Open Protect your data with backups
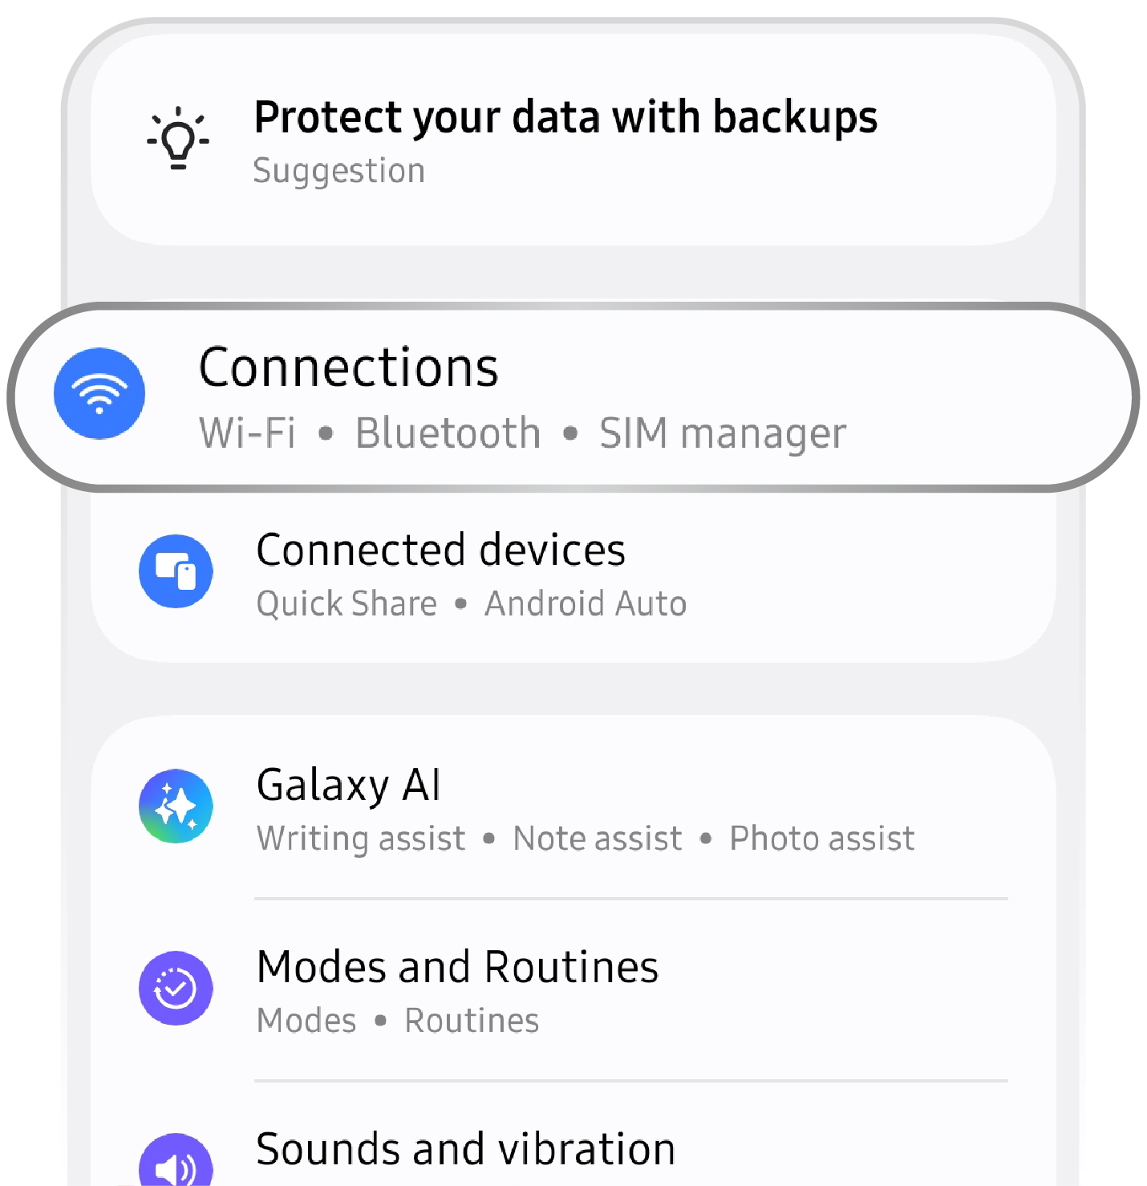 click(x=565, y=117)
